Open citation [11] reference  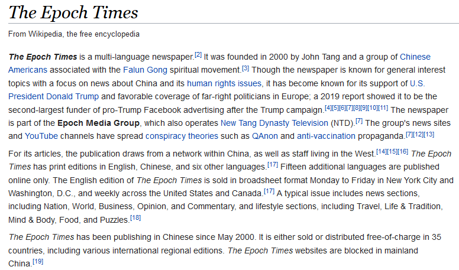point(383,108)
